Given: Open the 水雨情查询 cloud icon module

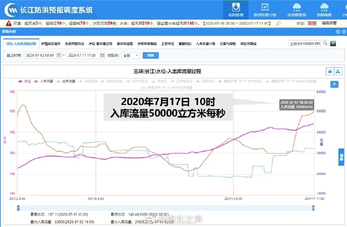Looking at the screenshot, I should (x=297, y=10).
